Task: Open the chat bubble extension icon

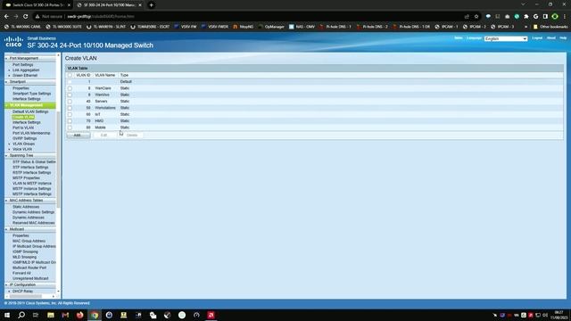Action: (x=488, y=16)
